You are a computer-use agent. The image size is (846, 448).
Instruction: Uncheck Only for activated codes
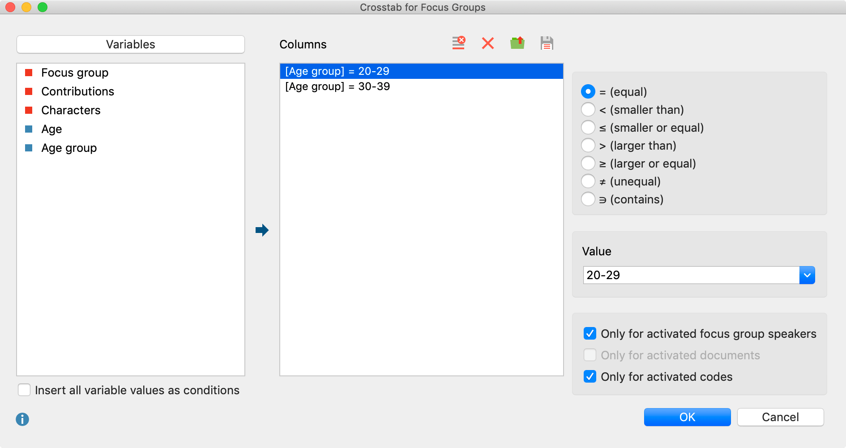tap(590, 376)
